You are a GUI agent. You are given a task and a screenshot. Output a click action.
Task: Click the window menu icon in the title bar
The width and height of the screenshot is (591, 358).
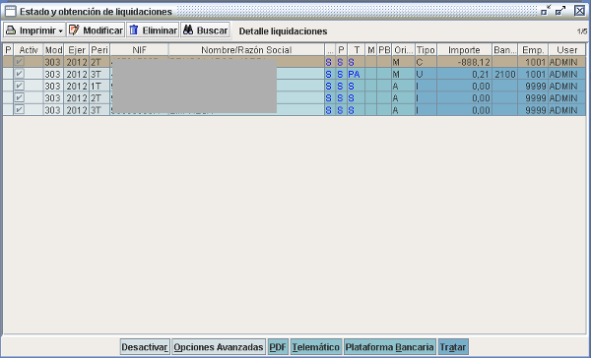[11, 12]
